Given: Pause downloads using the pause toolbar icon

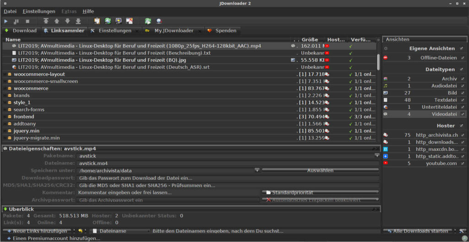Looking at the screenshot, I should tap(16, 21).
